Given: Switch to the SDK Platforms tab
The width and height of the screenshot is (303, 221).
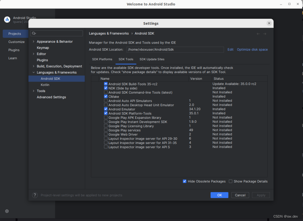Looking at the screenshot, I should (x=102, y=59).
